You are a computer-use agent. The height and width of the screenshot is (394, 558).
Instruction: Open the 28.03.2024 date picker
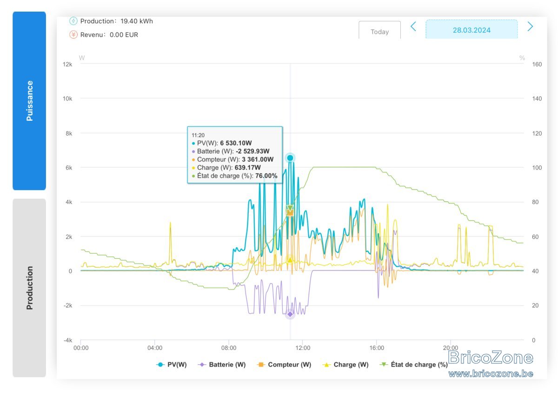coord(472,29)
